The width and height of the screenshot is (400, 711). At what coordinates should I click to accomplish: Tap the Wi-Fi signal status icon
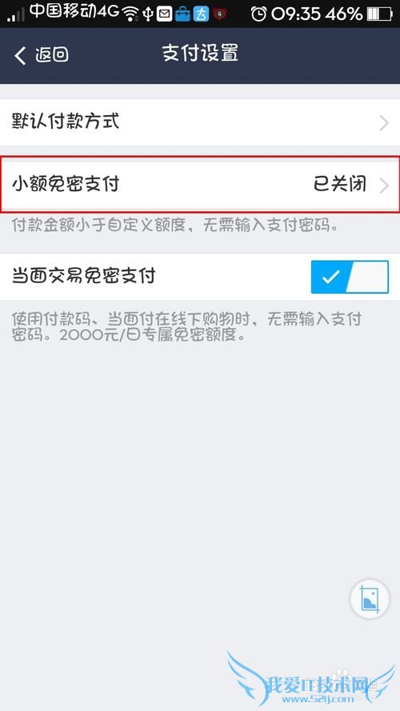tap(131, 14)
